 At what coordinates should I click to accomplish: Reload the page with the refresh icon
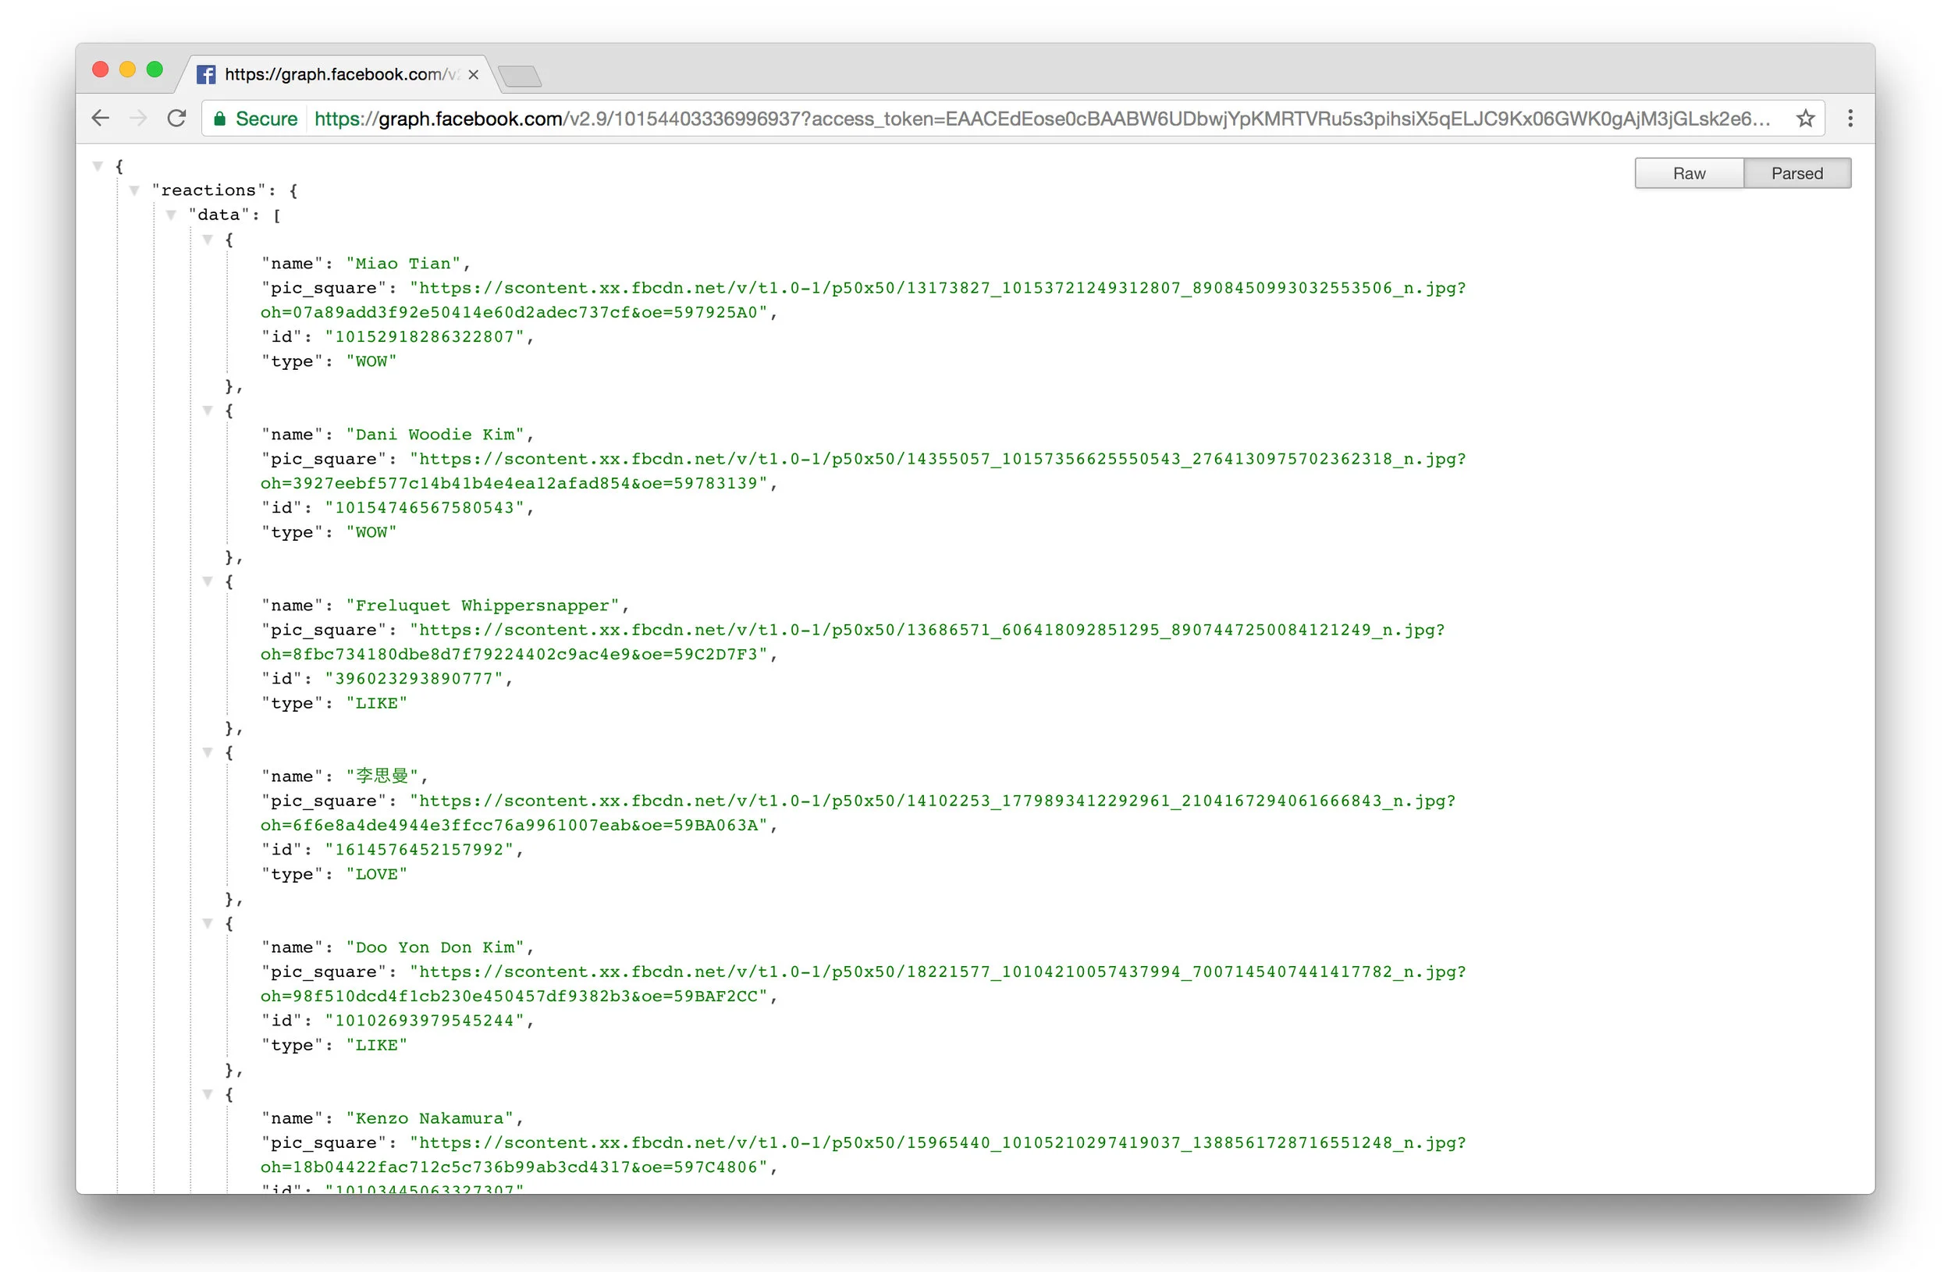pos(176,118)
